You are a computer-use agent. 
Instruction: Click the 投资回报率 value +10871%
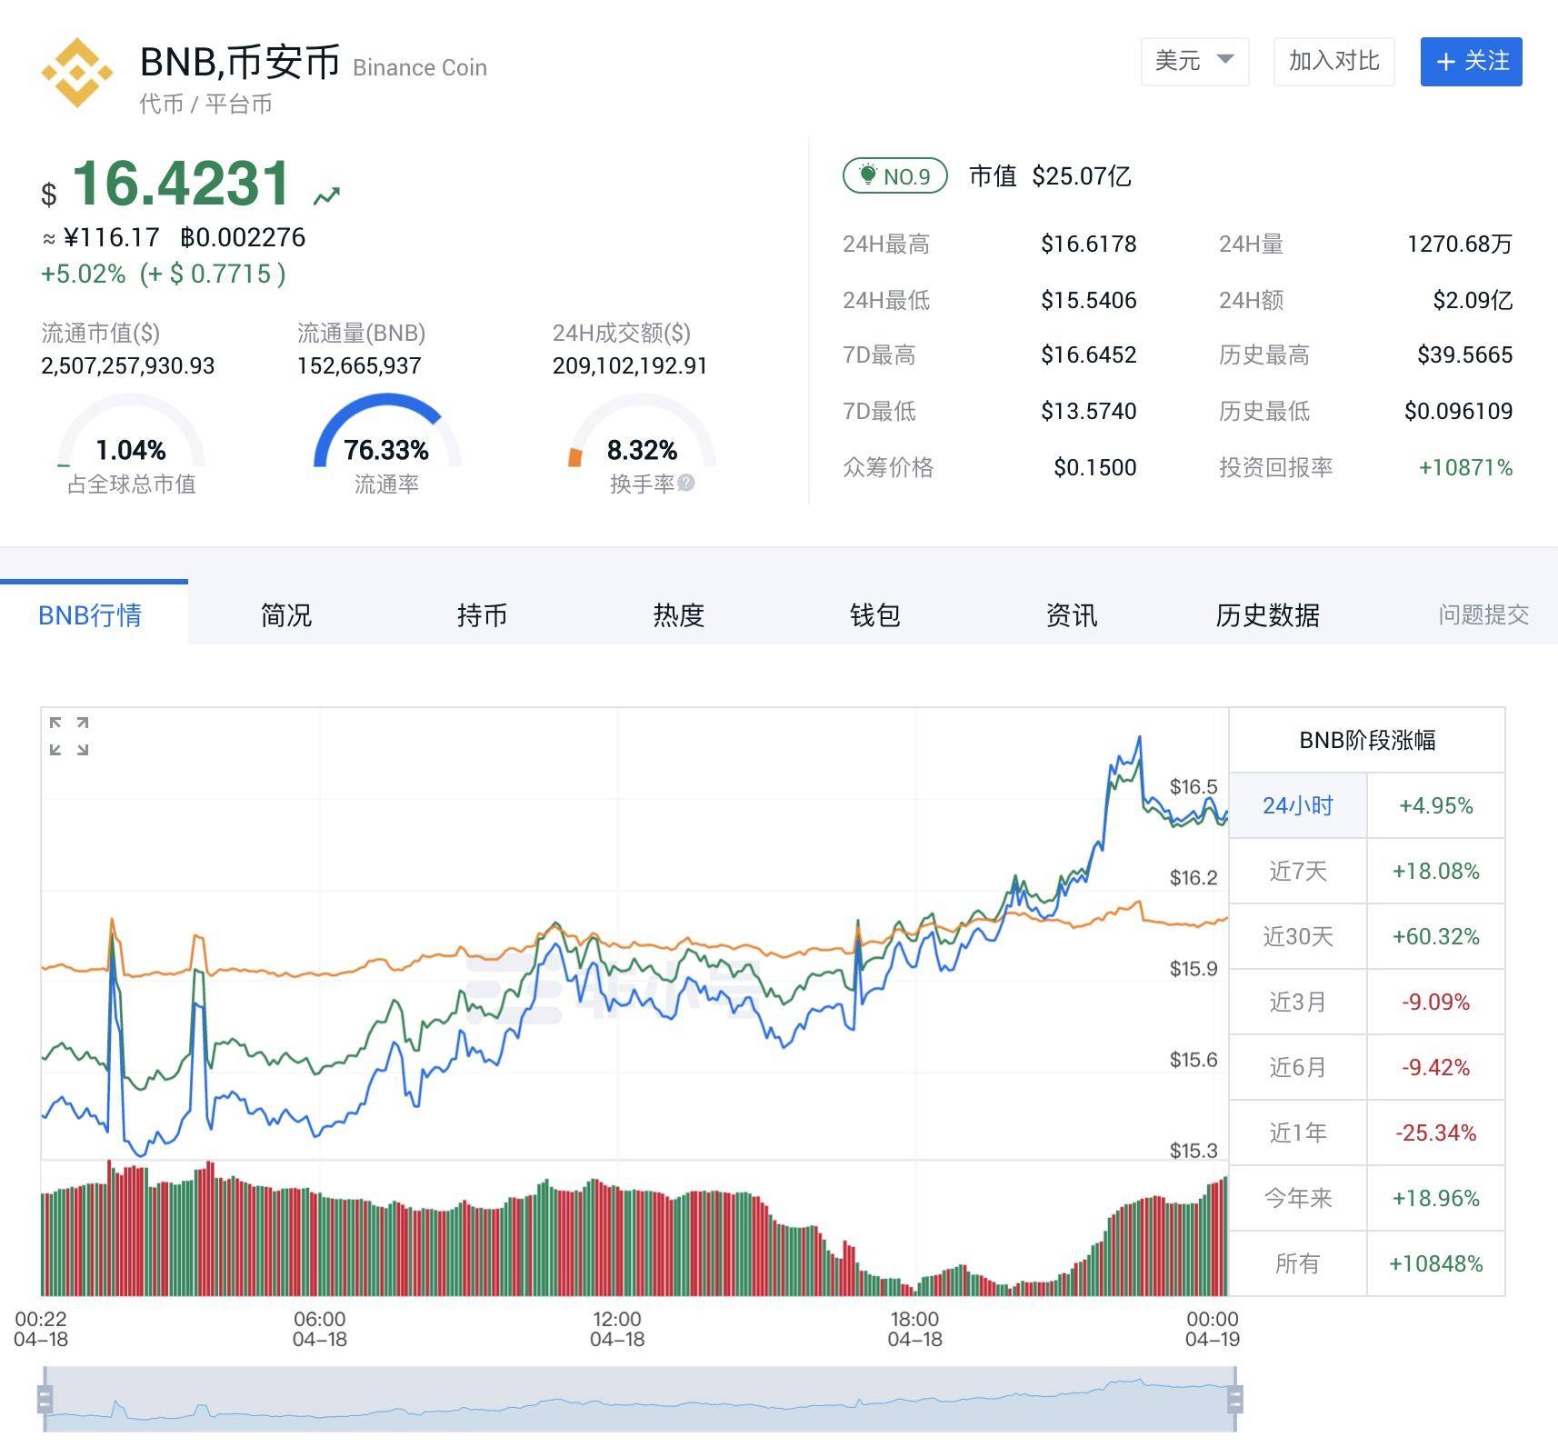click(1465, 467)
